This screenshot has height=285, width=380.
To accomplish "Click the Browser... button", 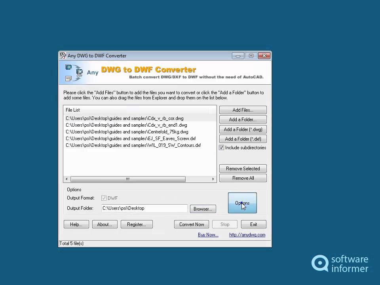I will click(203, 209).
